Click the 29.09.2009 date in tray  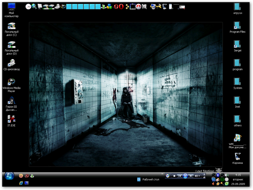click(238, 184)
